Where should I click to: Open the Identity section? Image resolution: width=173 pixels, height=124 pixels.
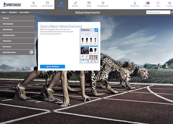(x=33, y=4)
